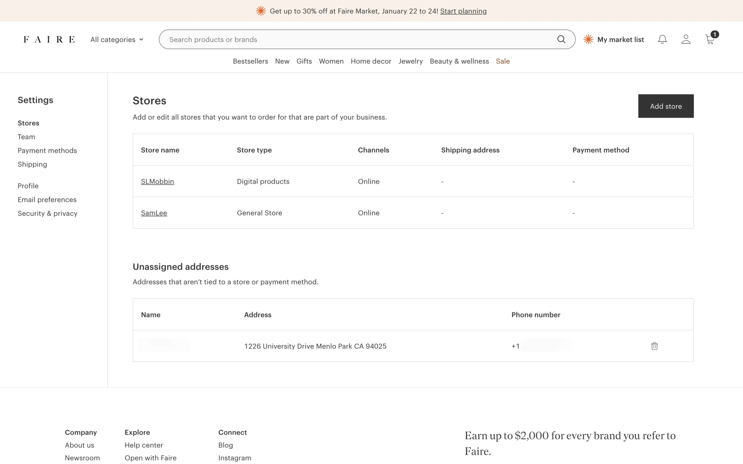Open the shopping cart icon

[710, 39]
